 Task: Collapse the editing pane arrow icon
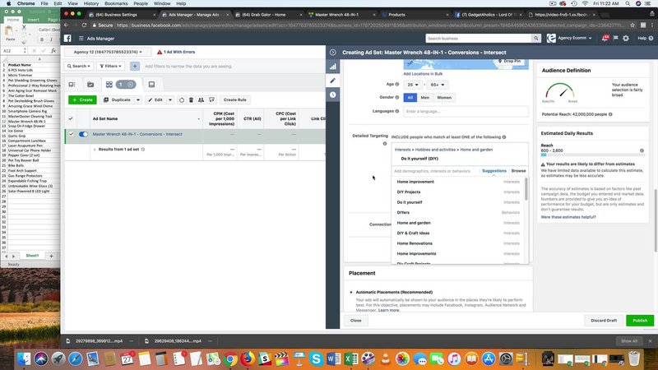(333, 53)
